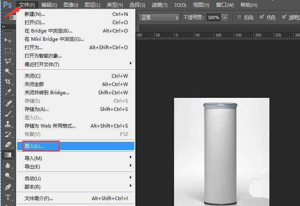Open the opacity 100% dropdown arrow
Image resolution: width=300 pixels, height=206 pixels.
[225, 18]
